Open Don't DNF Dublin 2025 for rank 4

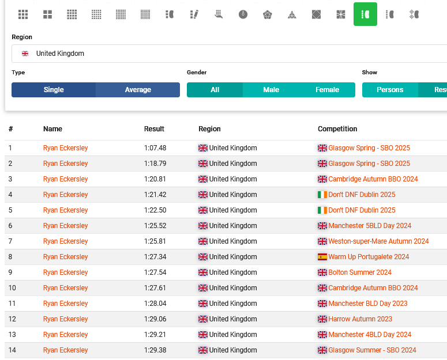(x=362, y=195)
